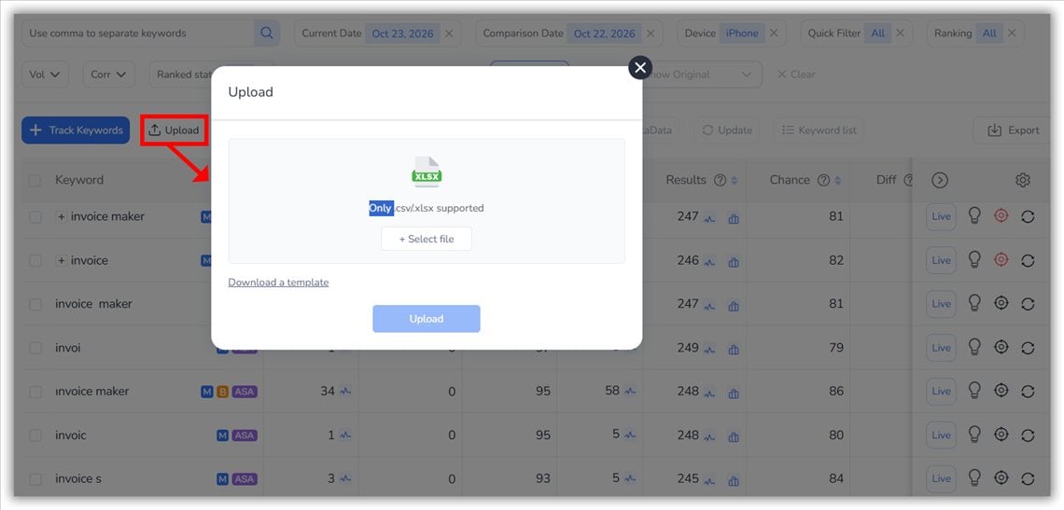Screen dimensions: 1064x510
Task: Click the 'Only .csv/.xlsx supported' text
Action: point(427,208)
